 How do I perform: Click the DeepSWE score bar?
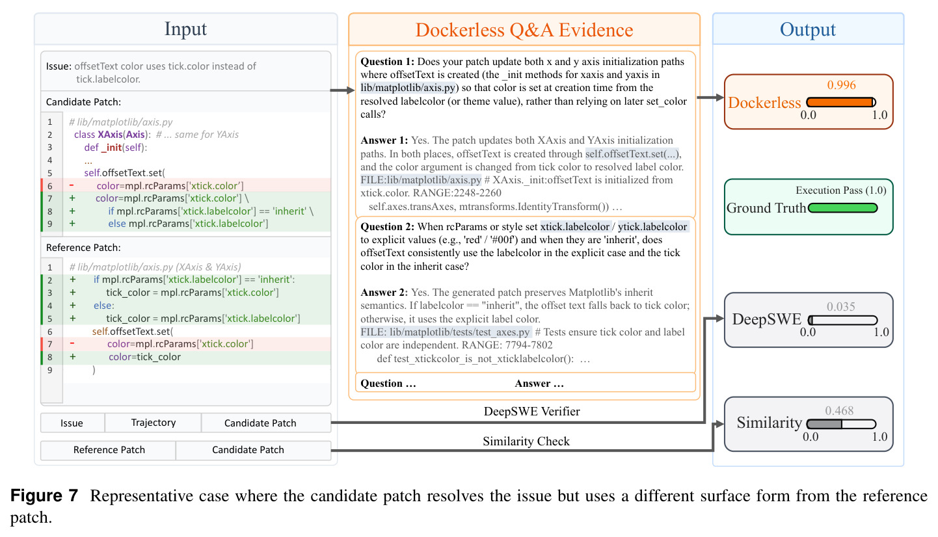pyautogui.click(x=842, y=321)
